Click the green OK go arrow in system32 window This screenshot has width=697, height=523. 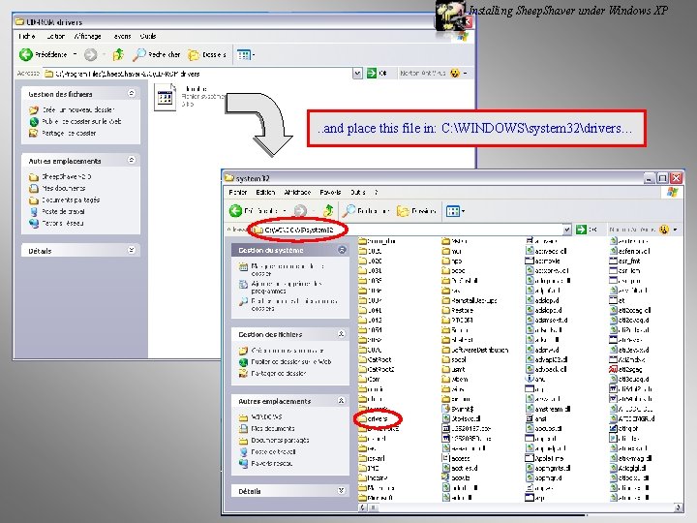click(581, 230)
